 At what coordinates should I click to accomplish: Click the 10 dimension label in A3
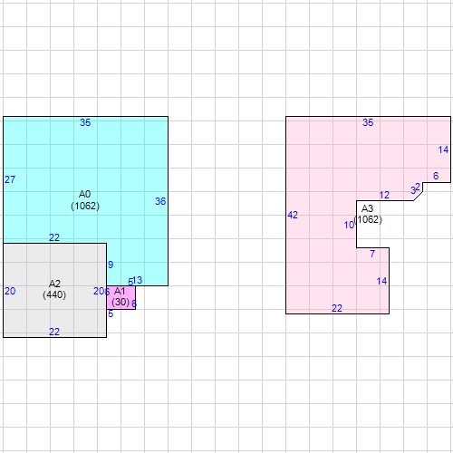pos(349,225)
